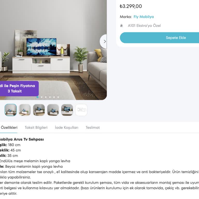199x199 pixels.
Task: Click the second carousel dot indicator
Action: coord(42,97)
